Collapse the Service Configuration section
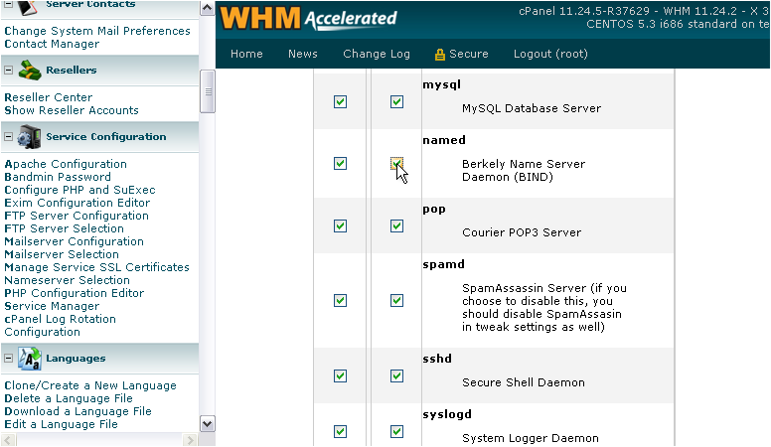 [x=8, y=137]
